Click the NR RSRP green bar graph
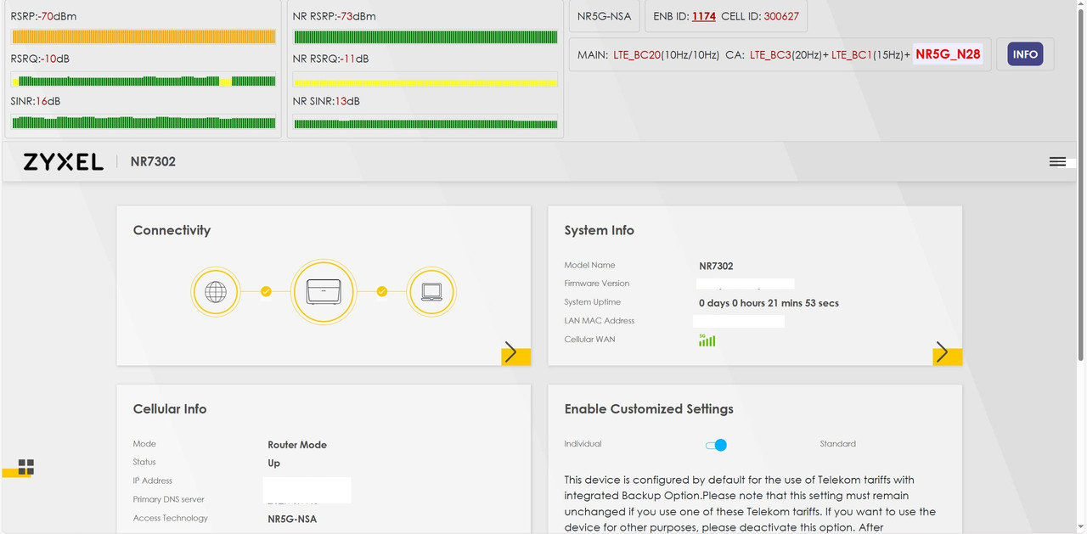 tap(425, 37)
